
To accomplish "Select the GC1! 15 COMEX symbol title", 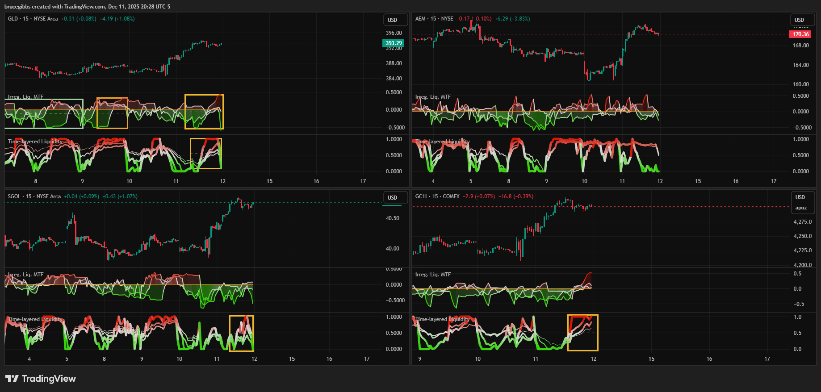I will click(x=437, y=196).
